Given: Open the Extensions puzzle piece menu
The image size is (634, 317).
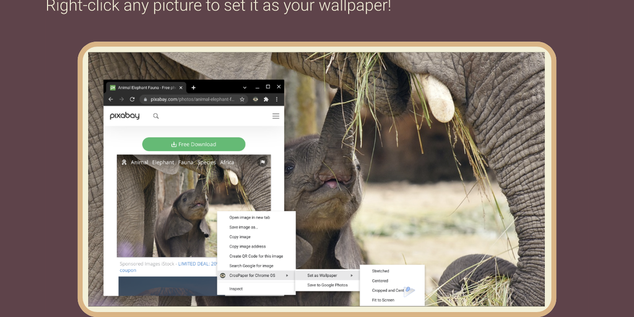Looking at the screenshot, I should click(x=266, y=99).
